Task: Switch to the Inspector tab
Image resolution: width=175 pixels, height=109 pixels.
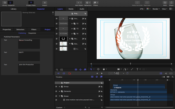Action: (41, 9)
